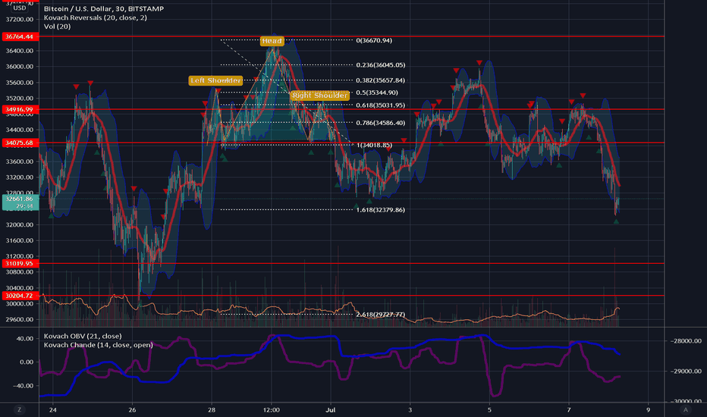Select Fibonacci level 0(36670.94)
This screenshot has height=417, width=707.
click(x=374, y=40)
